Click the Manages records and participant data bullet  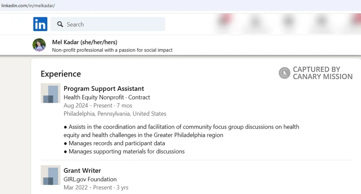tap(114, 143)
